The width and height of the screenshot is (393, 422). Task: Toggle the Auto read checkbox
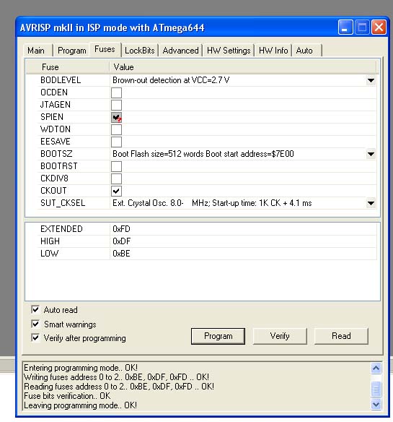pyautogui.click(x=35, y=309)
